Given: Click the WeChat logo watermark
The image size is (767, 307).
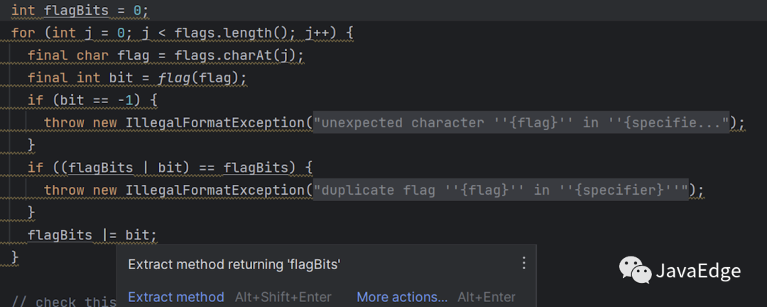Looking at the screenshot, I should coord(635,270).
